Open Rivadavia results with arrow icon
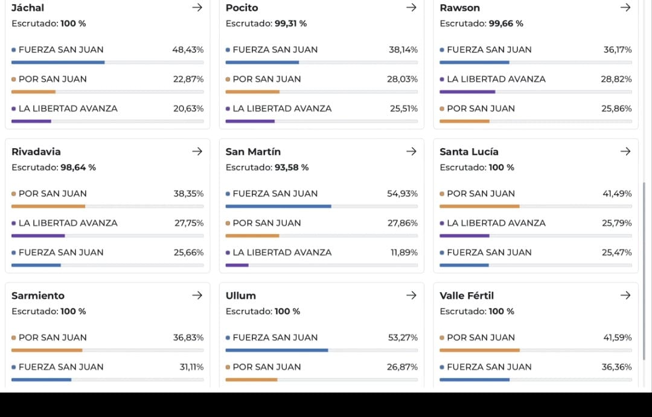 (197, 151)
